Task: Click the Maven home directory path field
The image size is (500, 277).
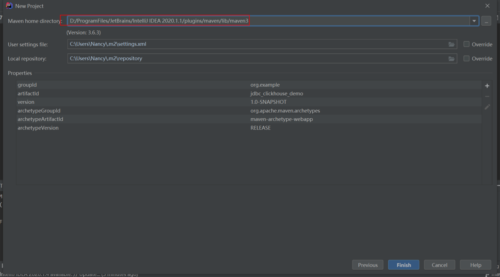Action: click(x=268, y=21)
